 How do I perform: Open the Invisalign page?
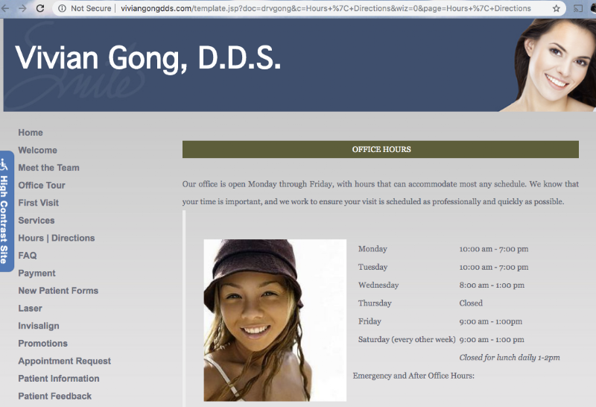tap(39, 326)
